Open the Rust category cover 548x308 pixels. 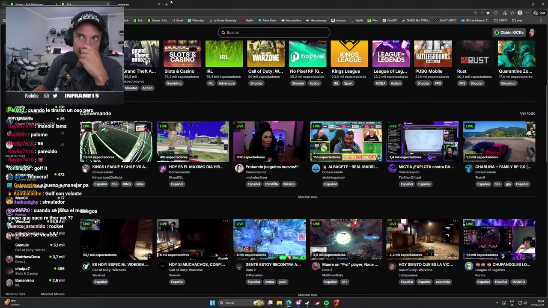point(474,53)
